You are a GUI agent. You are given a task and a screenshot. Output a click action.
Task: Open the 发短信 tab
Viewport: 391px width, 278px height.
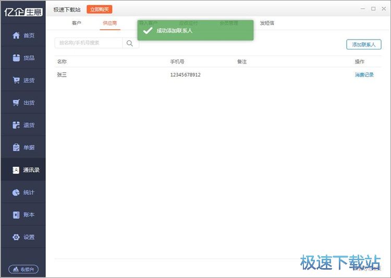coord(267,23)
